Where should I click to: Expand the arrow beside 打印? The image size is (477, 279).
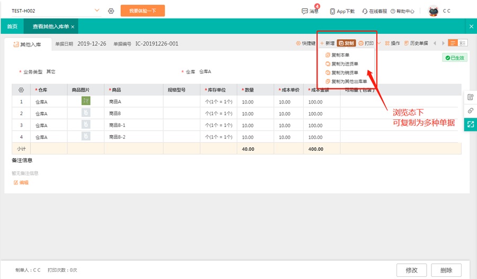(379, 43)
